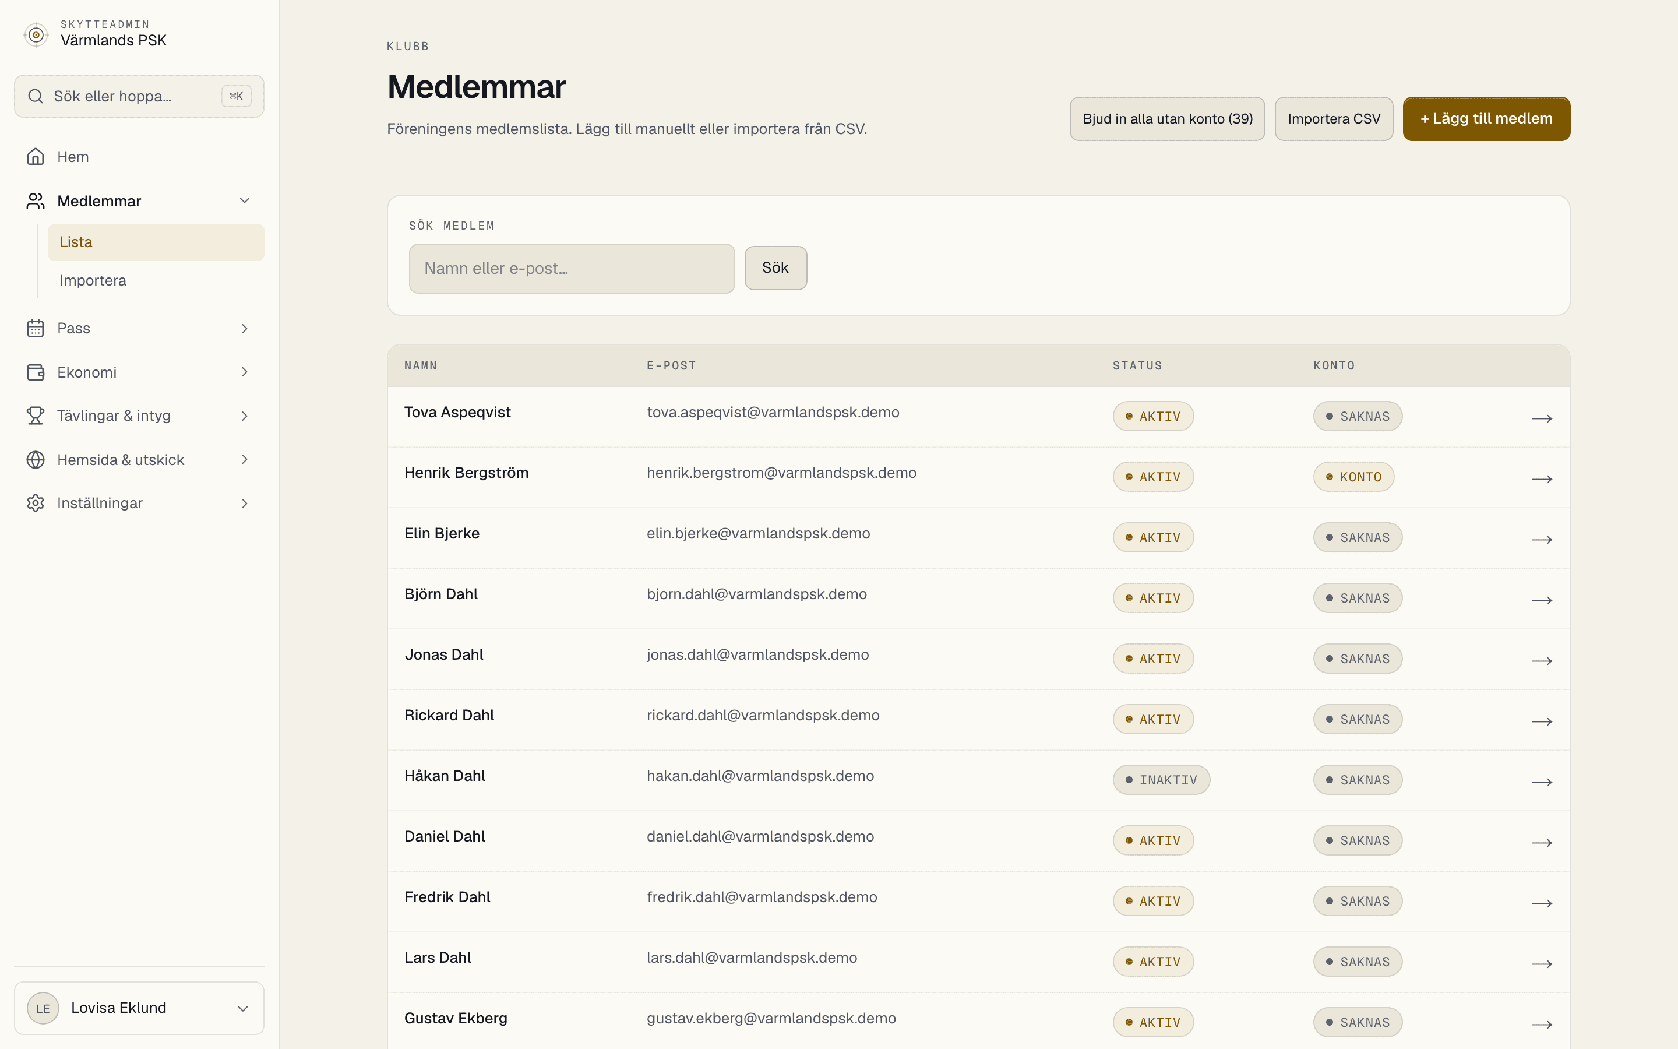Viewport: 1678px width, 1049px height.
Task: Click the Sök button
Action: (775, 268)
